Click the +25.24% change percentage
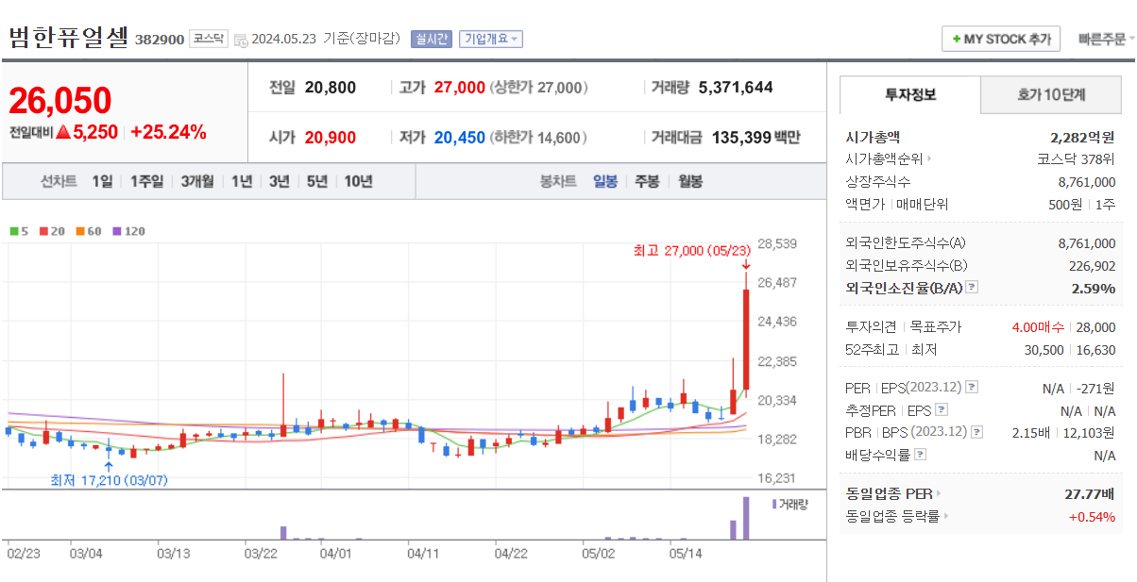This screenshot has width=1137, height=582. click(168, 132)
